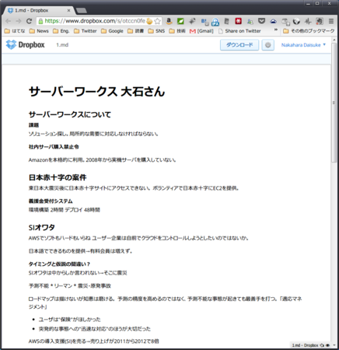
Task: Click the Share on Twitter bookmark
Action: point(239,31)
